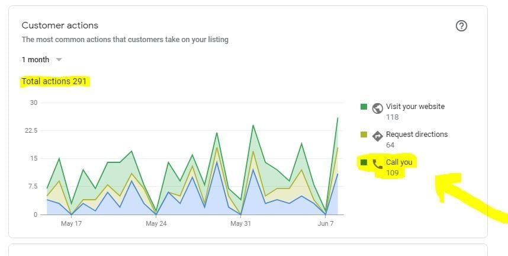Select the "1 month" period text
This screenshot has height=256, width=508.
point(35,60)
